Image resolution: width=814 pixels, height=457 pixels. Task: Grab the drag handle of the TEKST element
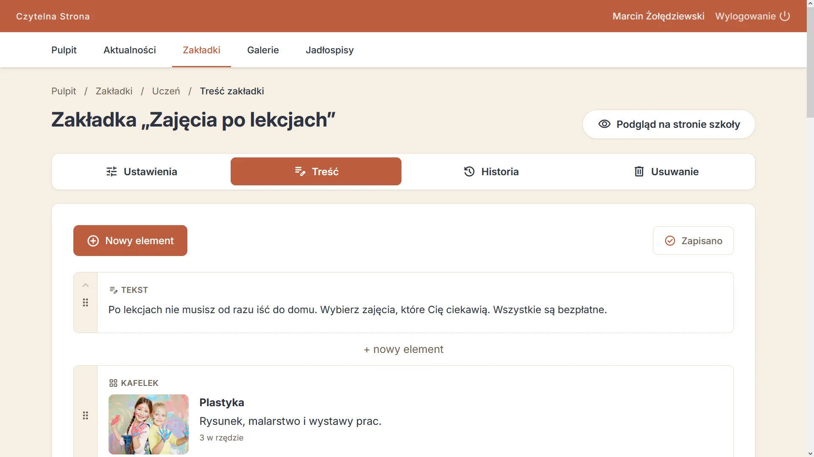click(85, 303)
